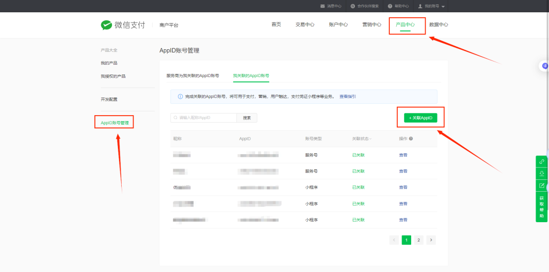Open 交易中心 in main navigation
This screenshot has height=272, width=549.
[x=305, y=25]
